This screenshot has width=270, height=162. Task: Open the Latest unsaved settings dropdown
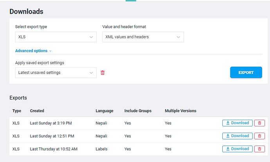(x=56, y=73)
